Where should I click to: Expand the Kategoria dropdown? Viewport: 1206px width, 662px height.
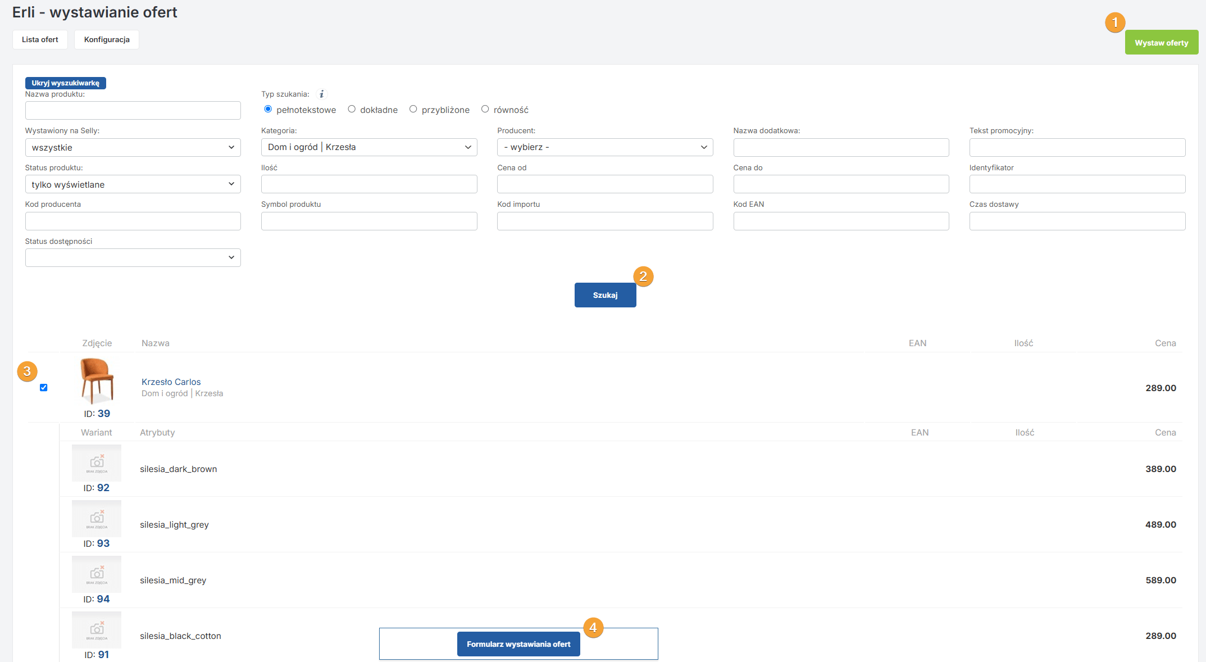coord(369,147)
